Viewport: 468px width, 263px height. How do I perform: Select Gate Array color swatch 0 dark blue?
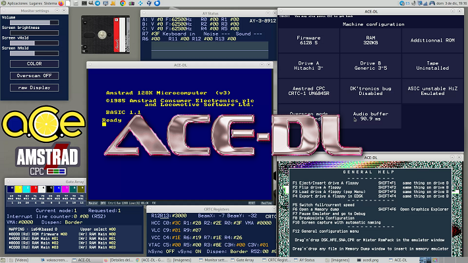click(x=11, y=189)
